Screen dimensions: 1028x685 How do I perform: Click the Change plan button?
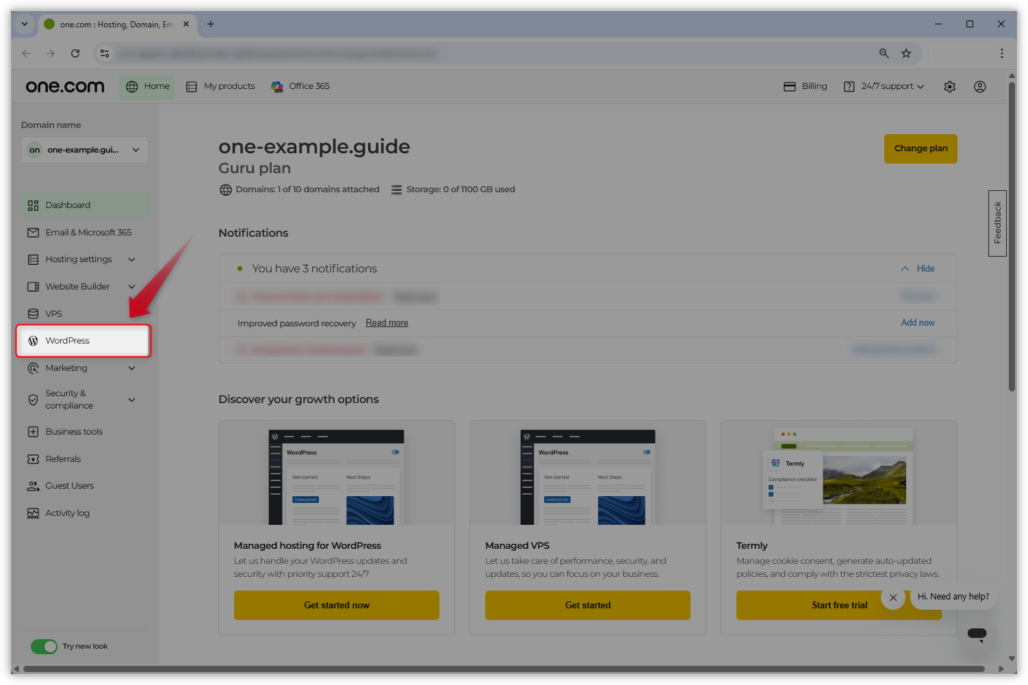[x=920, y=148]
